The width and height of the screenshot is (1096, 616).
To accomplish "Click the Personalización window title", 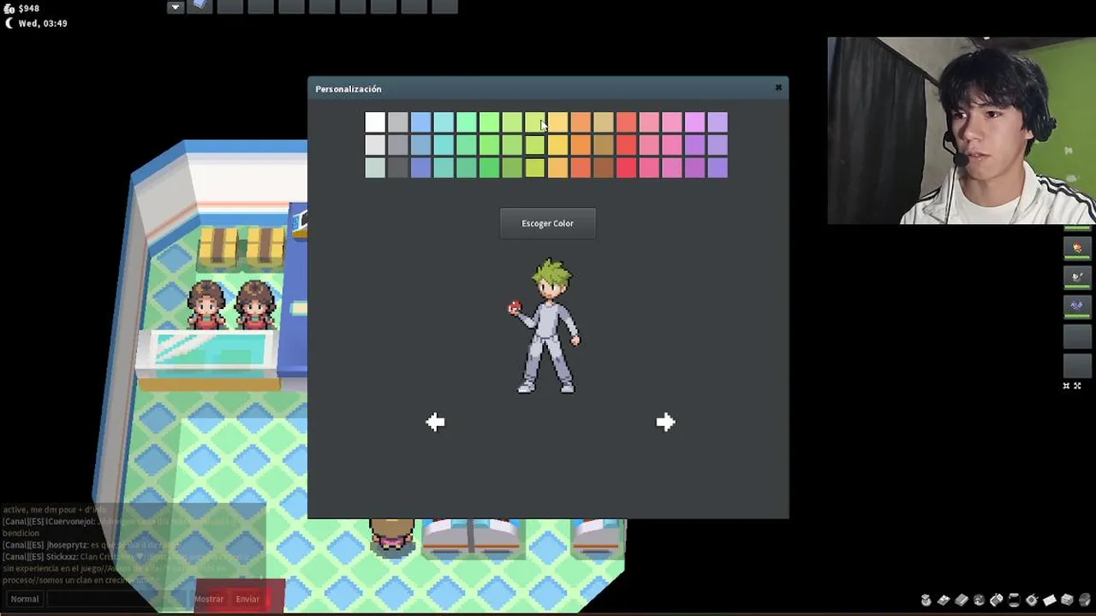I will pyautogui.click(x=348, y=89).
